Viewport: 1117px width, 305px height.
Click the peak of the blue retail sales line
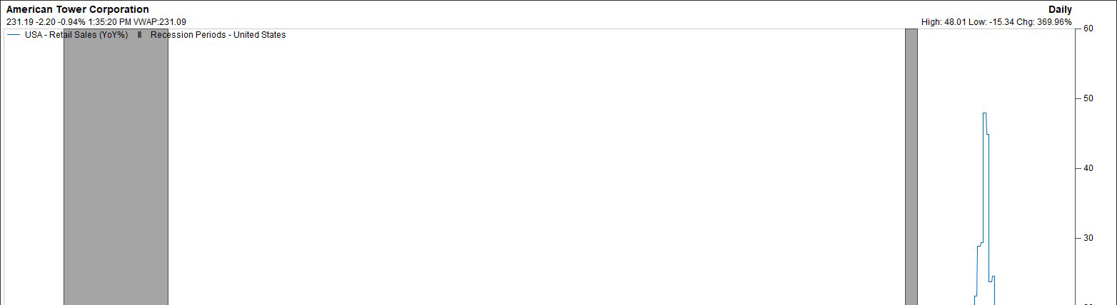pos(984,113)
